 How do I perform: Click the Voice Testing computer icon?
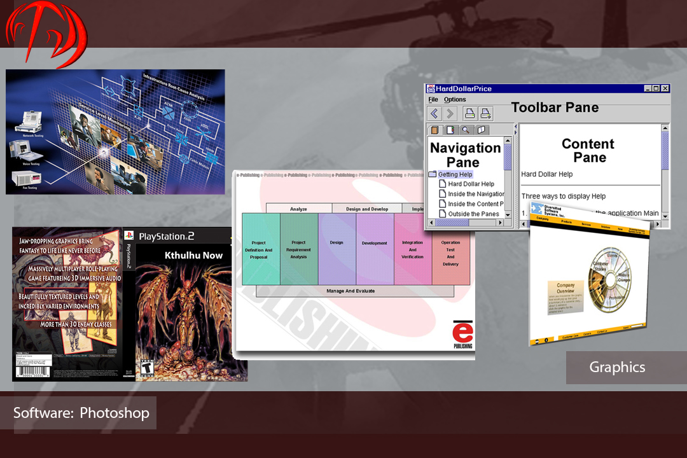(25, 151)
